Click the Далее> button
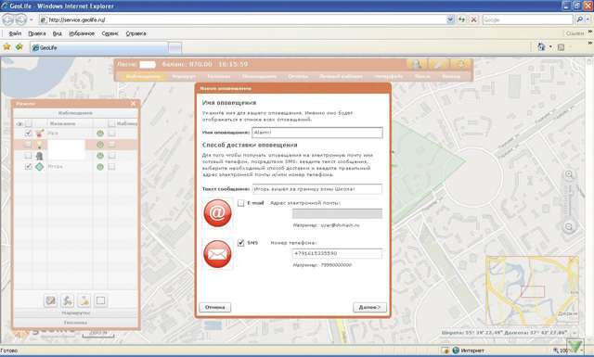594x357 pixels. (x=369, y=307)
